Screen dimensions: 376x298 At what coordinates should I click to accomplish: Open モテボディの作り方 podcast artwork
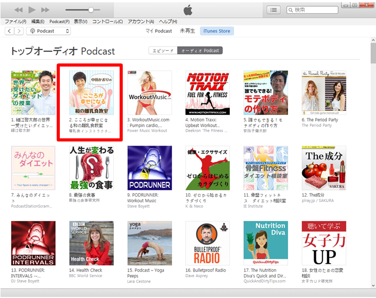pyautogui.click(x=266, y=93)
